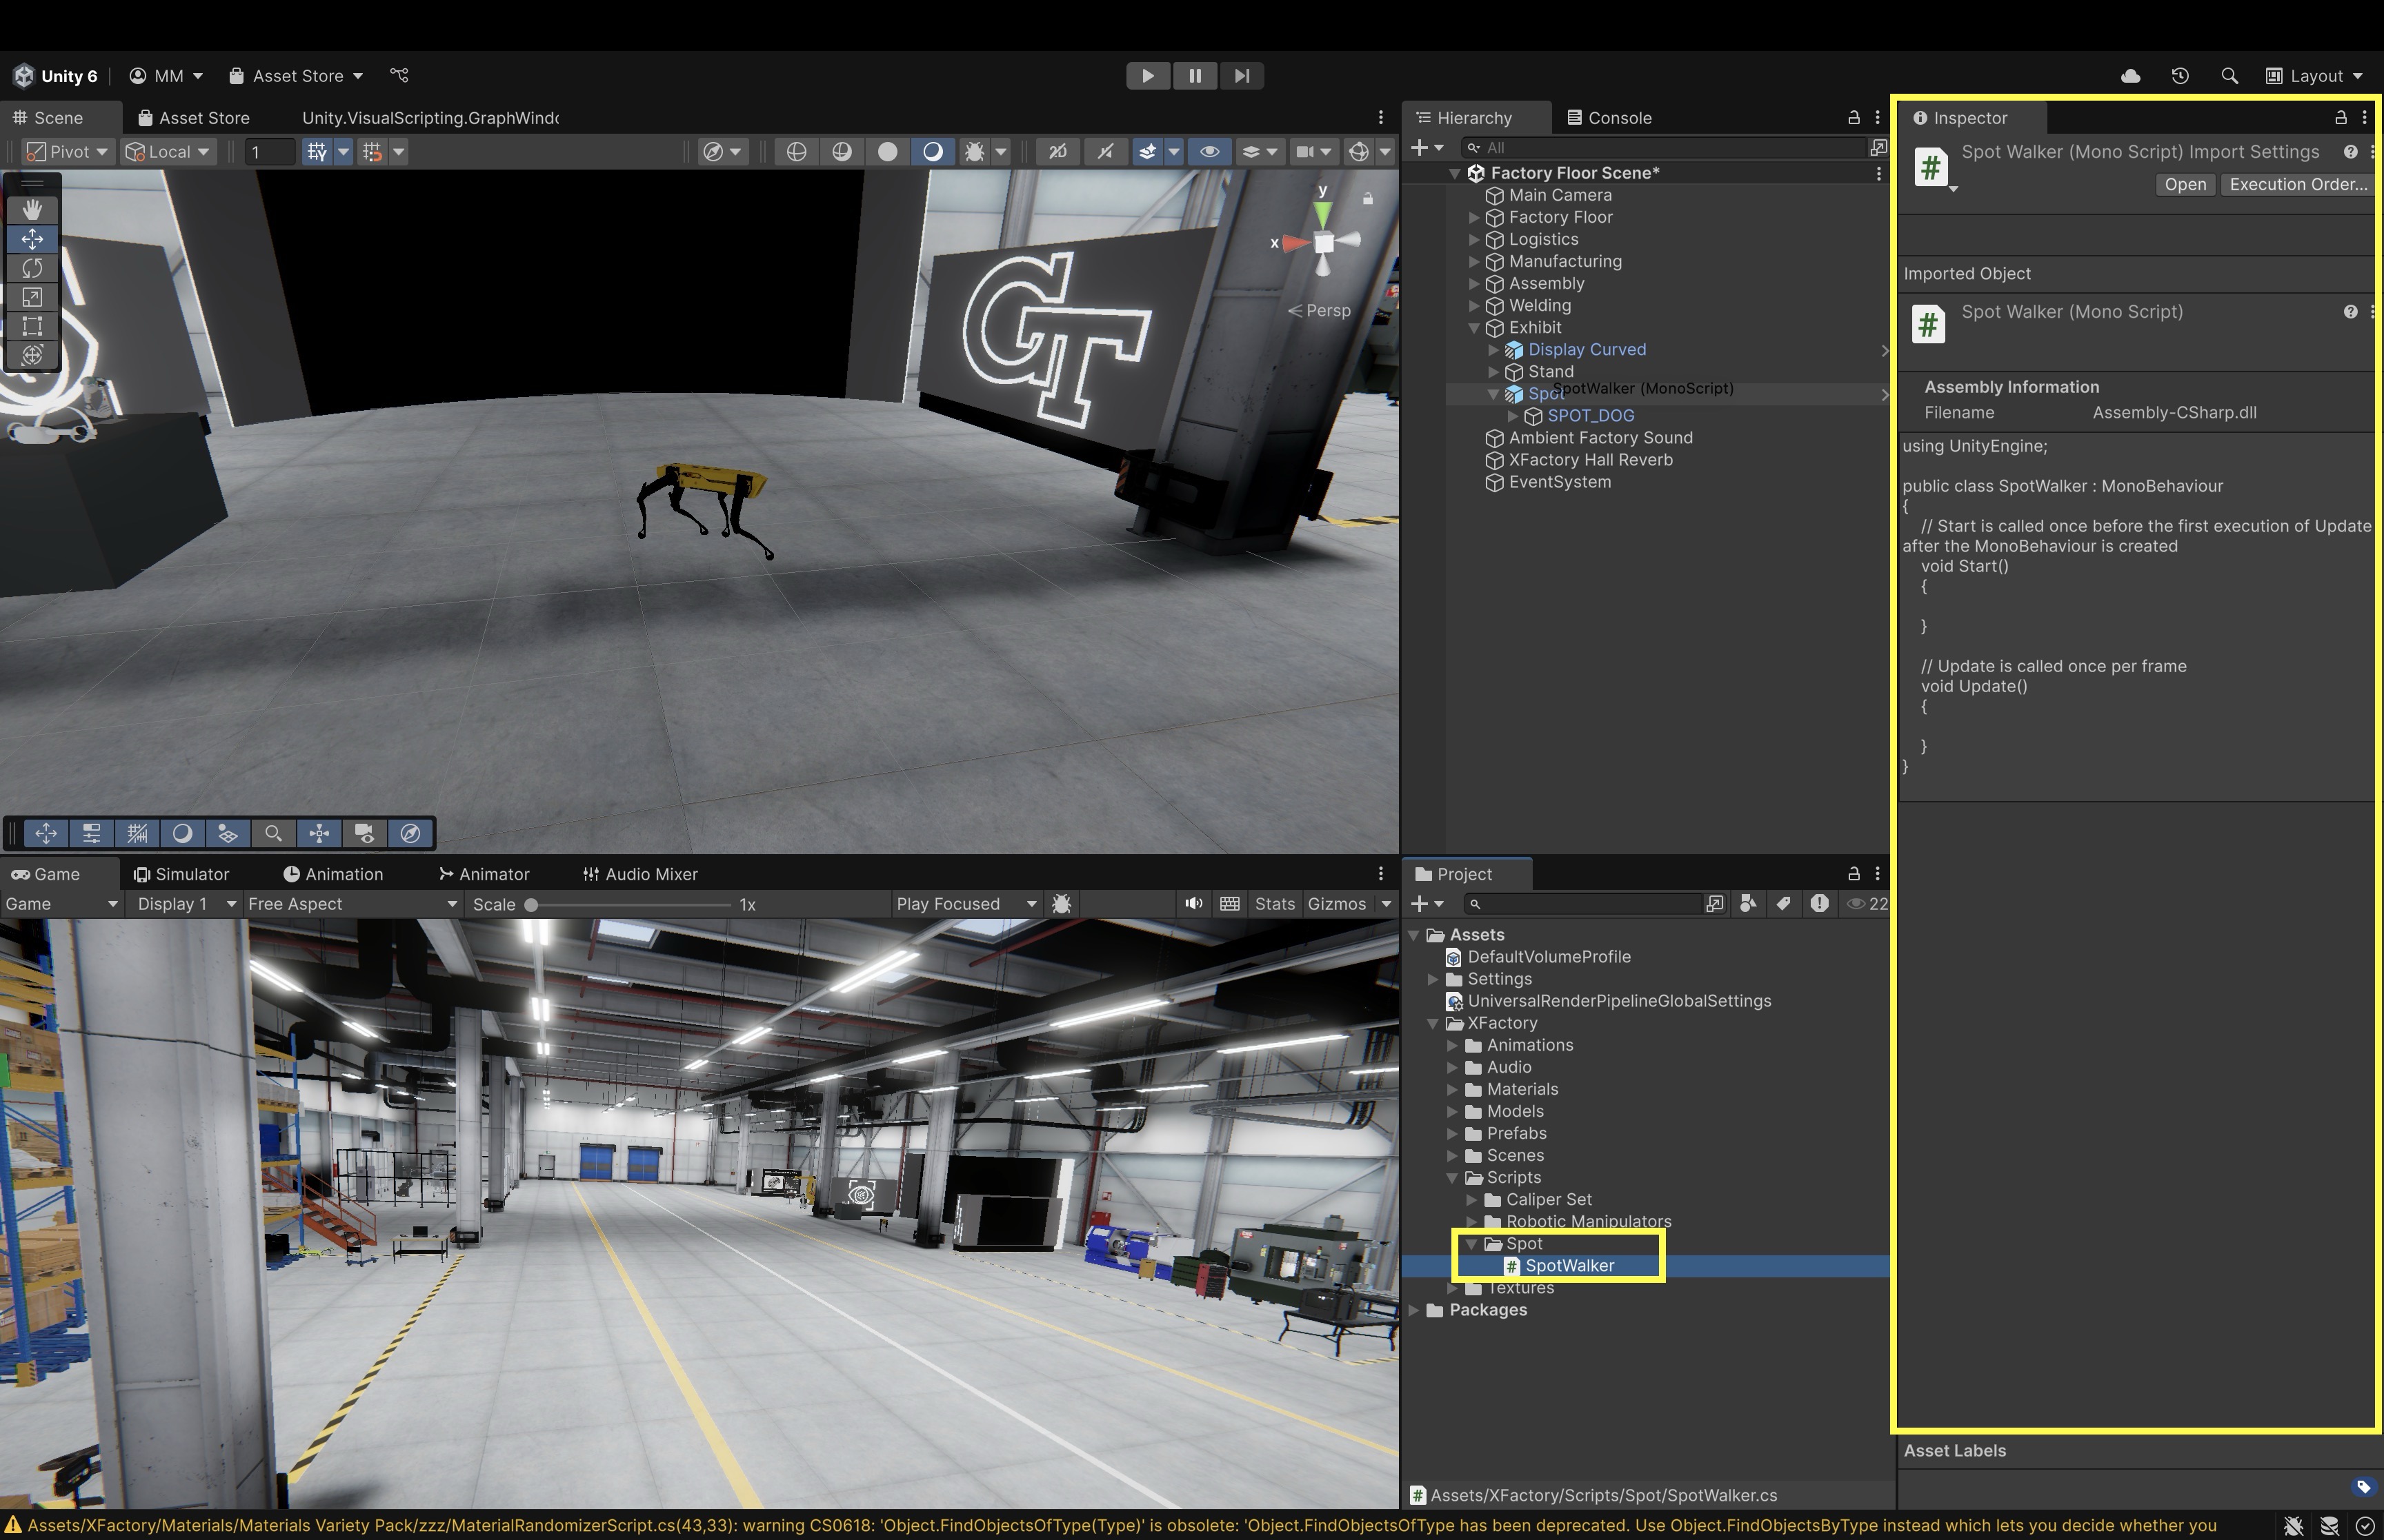Select the Rotate tool
Viewport: 2384px width, 1540px height.
32,268
